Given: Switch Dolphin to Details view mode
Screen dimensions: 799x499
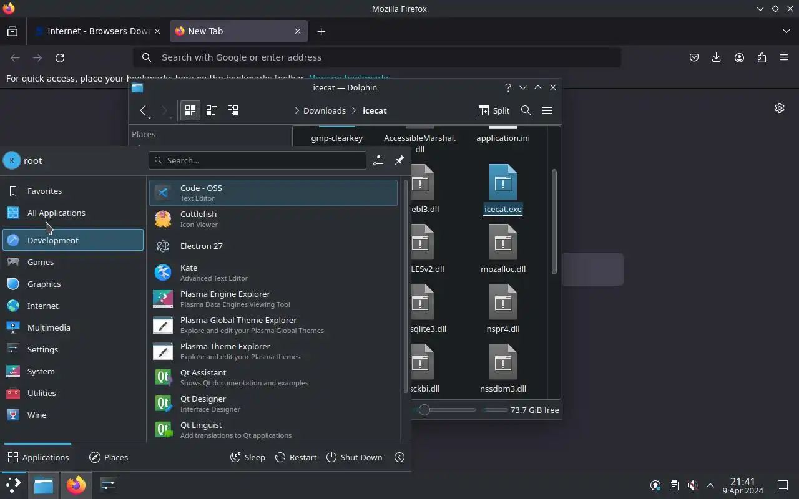Looking at the screenshot, I should coord(233,110).
